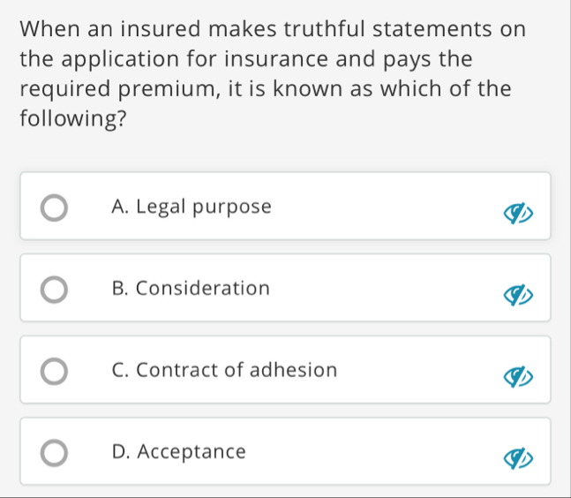This screenshot has height=498, width=571.
Task: Mark radio button for Contract of adhesion
Action: pos(54,371)
